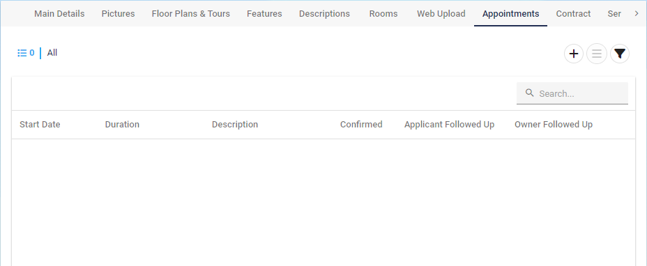Open the partially visible Ser tab
The image size is (647, 266).
click(614, 14)
